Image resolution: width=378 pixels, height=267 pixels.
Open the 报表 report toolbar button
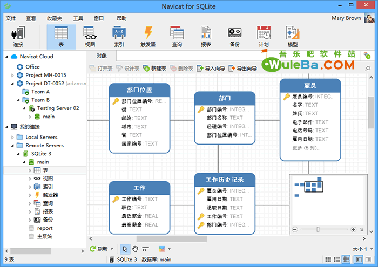(x=206, y=37)
